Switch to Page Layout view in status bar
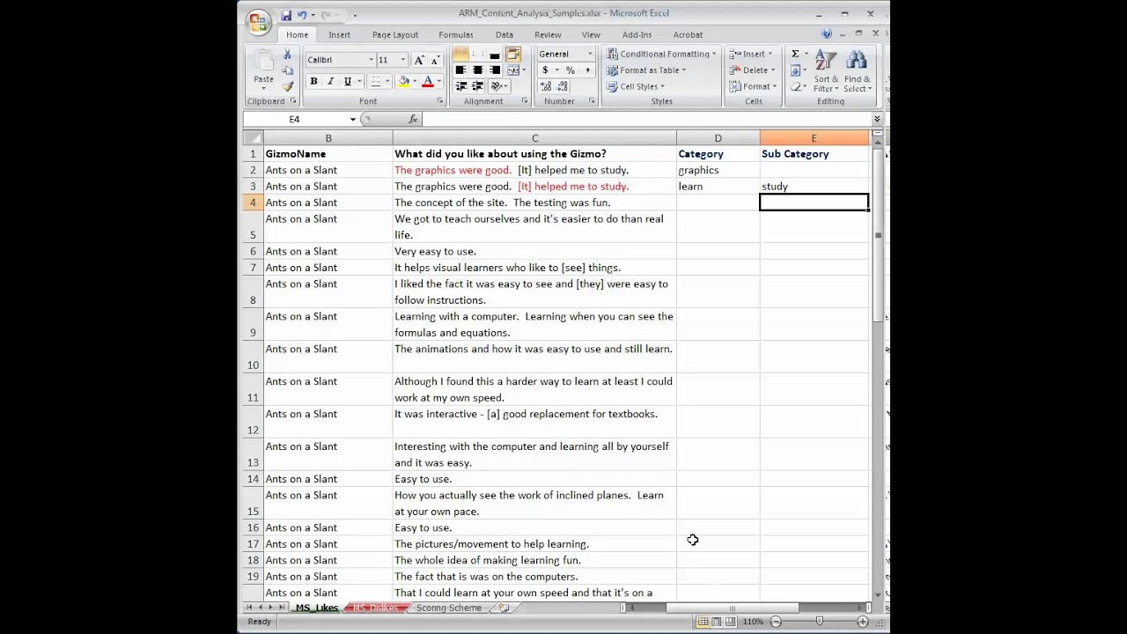This screenshot has height=634, width=1127. point(717,622)
